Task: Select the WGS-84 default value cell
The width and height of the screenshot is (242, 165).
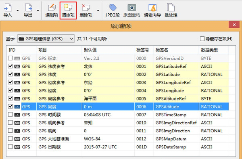Action: 92,139
